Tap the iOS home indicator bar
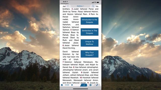Screen dimensions: 161x90 (x=80, y=89)
